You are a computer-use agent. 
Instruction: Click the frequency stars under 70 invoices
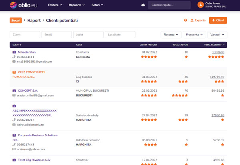point(180,95)
